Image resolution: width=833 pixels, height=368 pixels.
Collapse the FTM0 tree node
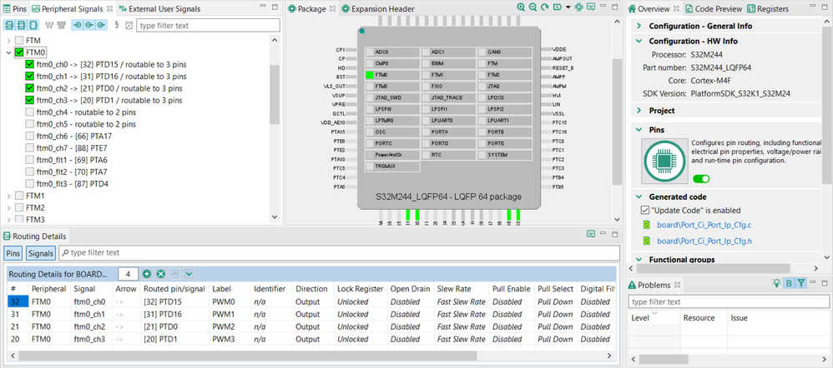pyautogui.click(x=8, y=52)
